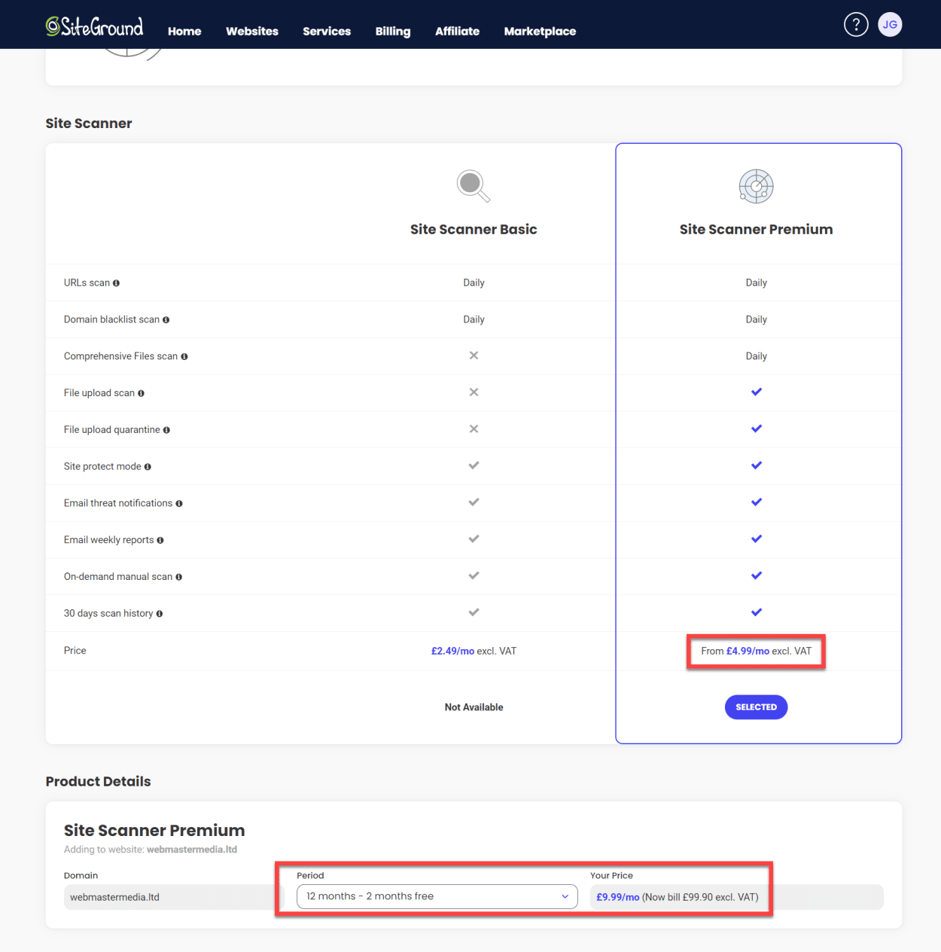Show info for Site protect mode
This screenshot has width=941, height=952.
click(148, 467)
